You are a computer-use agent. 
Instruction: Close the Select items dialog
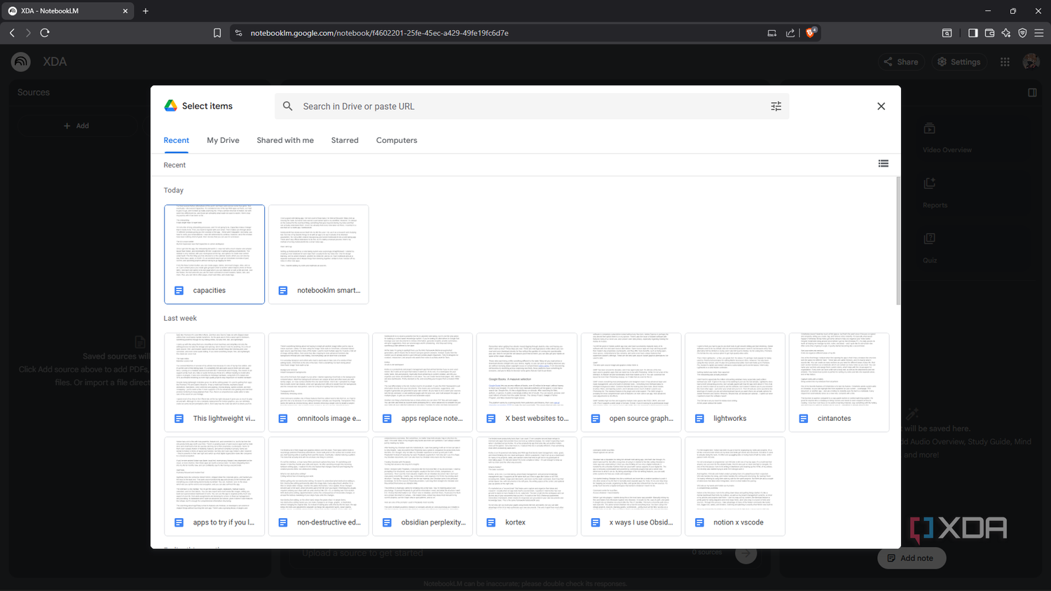click(x=881, y=106)
